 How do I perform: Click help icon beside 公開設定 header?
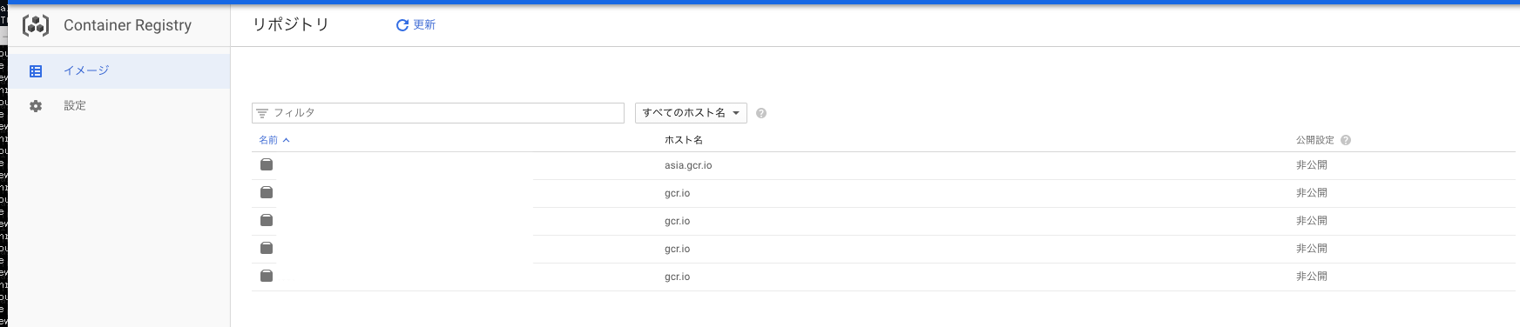tap(1346, 140)
